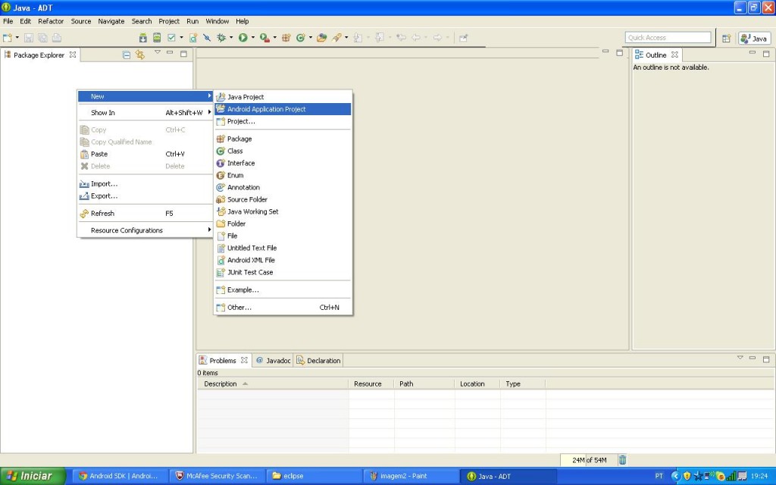Click the New wizard toolbar icon
The width and height of the screenshot is (776, 485).
pyautogui.click(x=7, y=38)
